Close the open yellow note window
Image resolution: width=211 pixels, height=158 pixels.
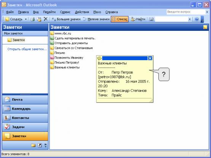(x=150, y=58)
